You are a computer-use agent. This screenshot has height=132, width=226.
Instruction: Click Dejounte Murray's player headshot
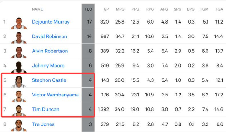click(x=19, y=23)
